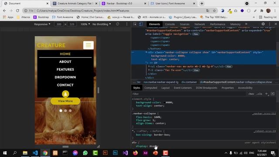Image resolution: width=279 pixels, height=157 pixels.
Task: Click the yellow user profile icon
Action: pos(65,94)
